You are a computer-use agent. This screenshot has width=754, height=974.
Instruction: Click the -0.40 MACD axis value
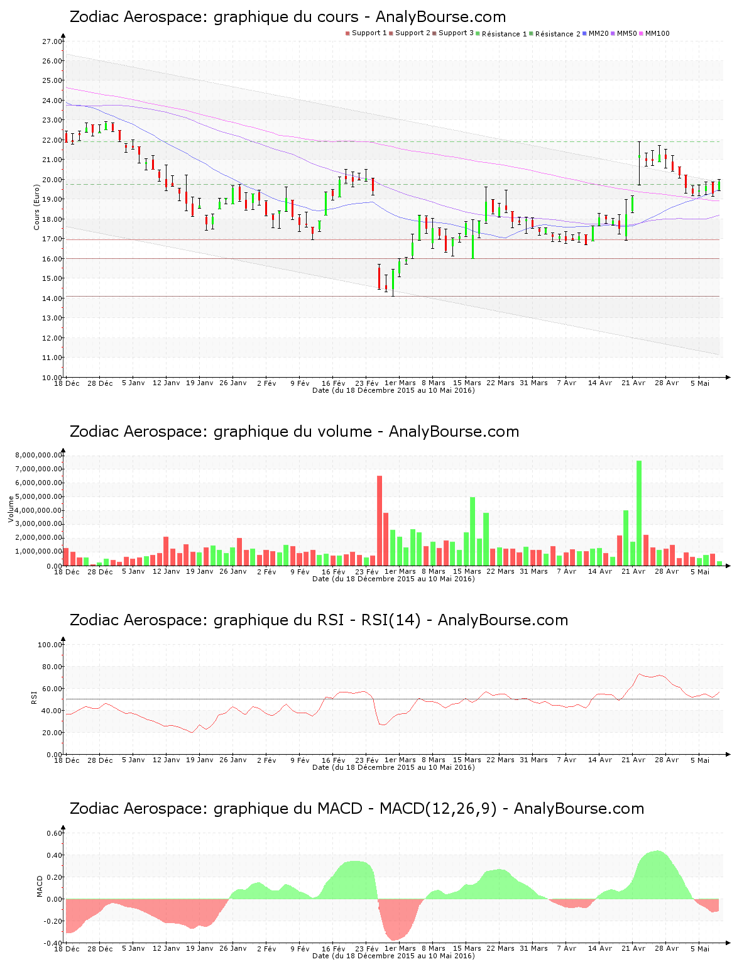tap(53, 943)
